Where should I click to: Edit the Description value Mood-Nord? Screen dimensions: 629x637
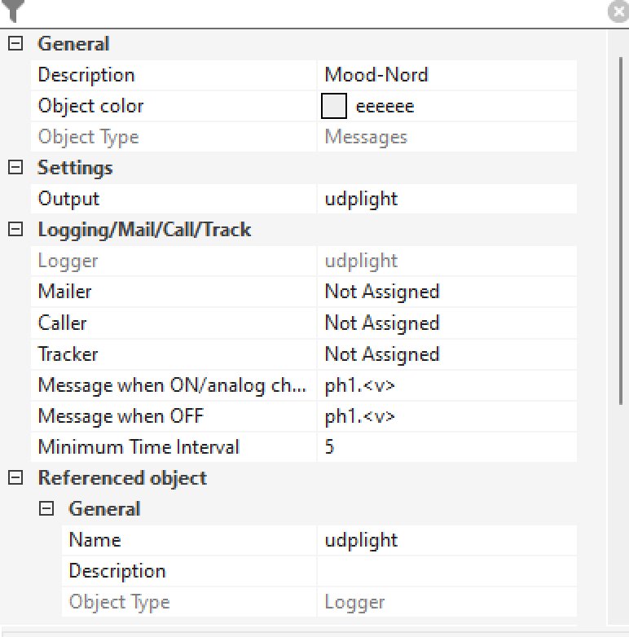(446, 75)
